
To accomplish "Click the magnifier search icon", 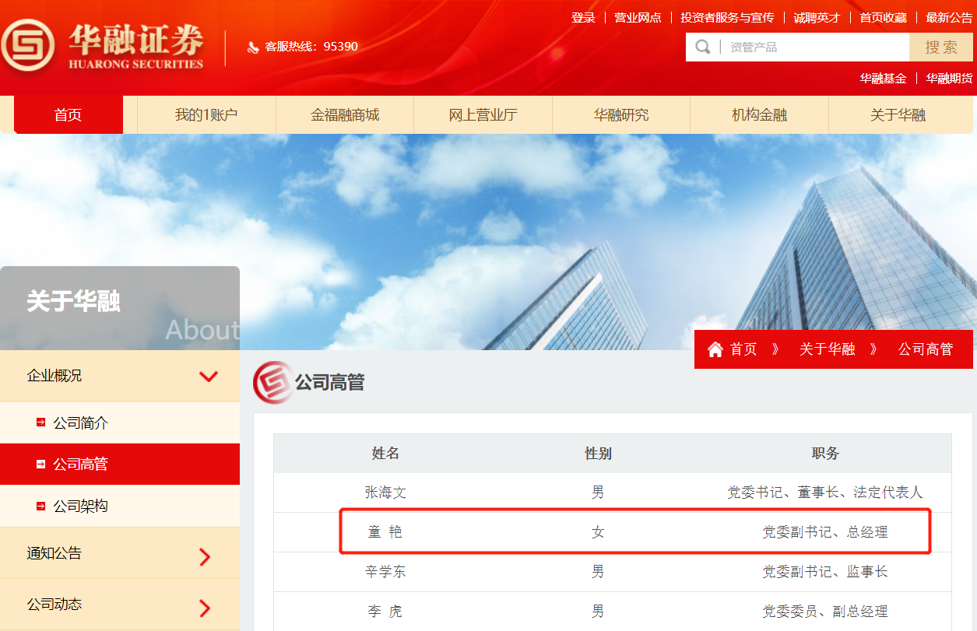I will (701, 47).
